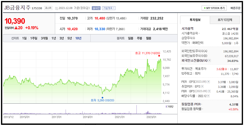Click the 코스피 market badge

point(48,8)
